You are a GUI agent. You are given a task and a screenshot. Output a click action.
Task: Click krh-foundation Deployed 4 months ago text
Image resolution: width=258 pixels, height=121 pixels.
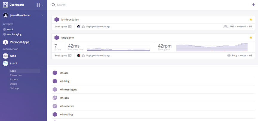pyautogui.click(x=98, y=26)
